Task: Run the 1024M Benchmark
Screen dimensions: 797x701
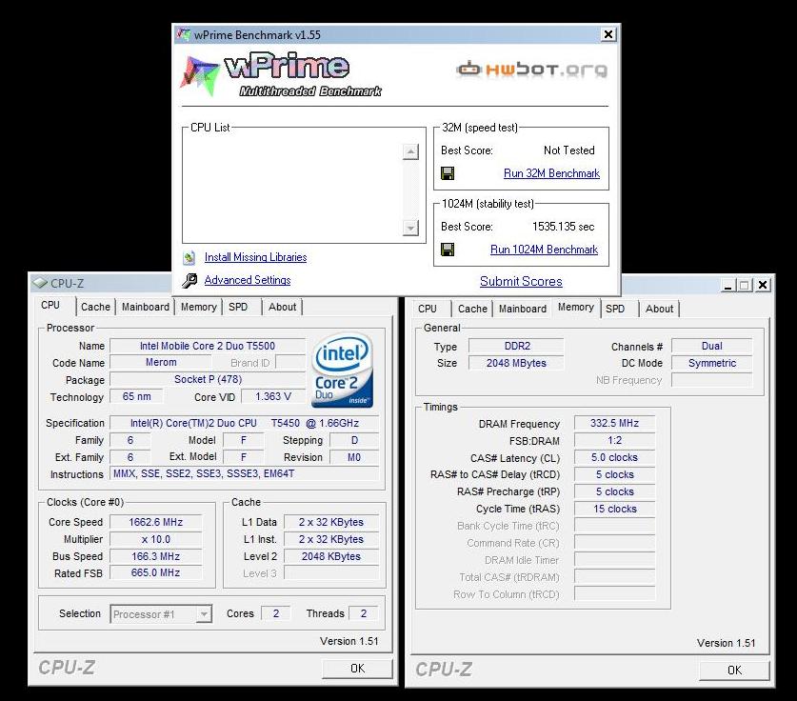Action: [x=544, y=250]
